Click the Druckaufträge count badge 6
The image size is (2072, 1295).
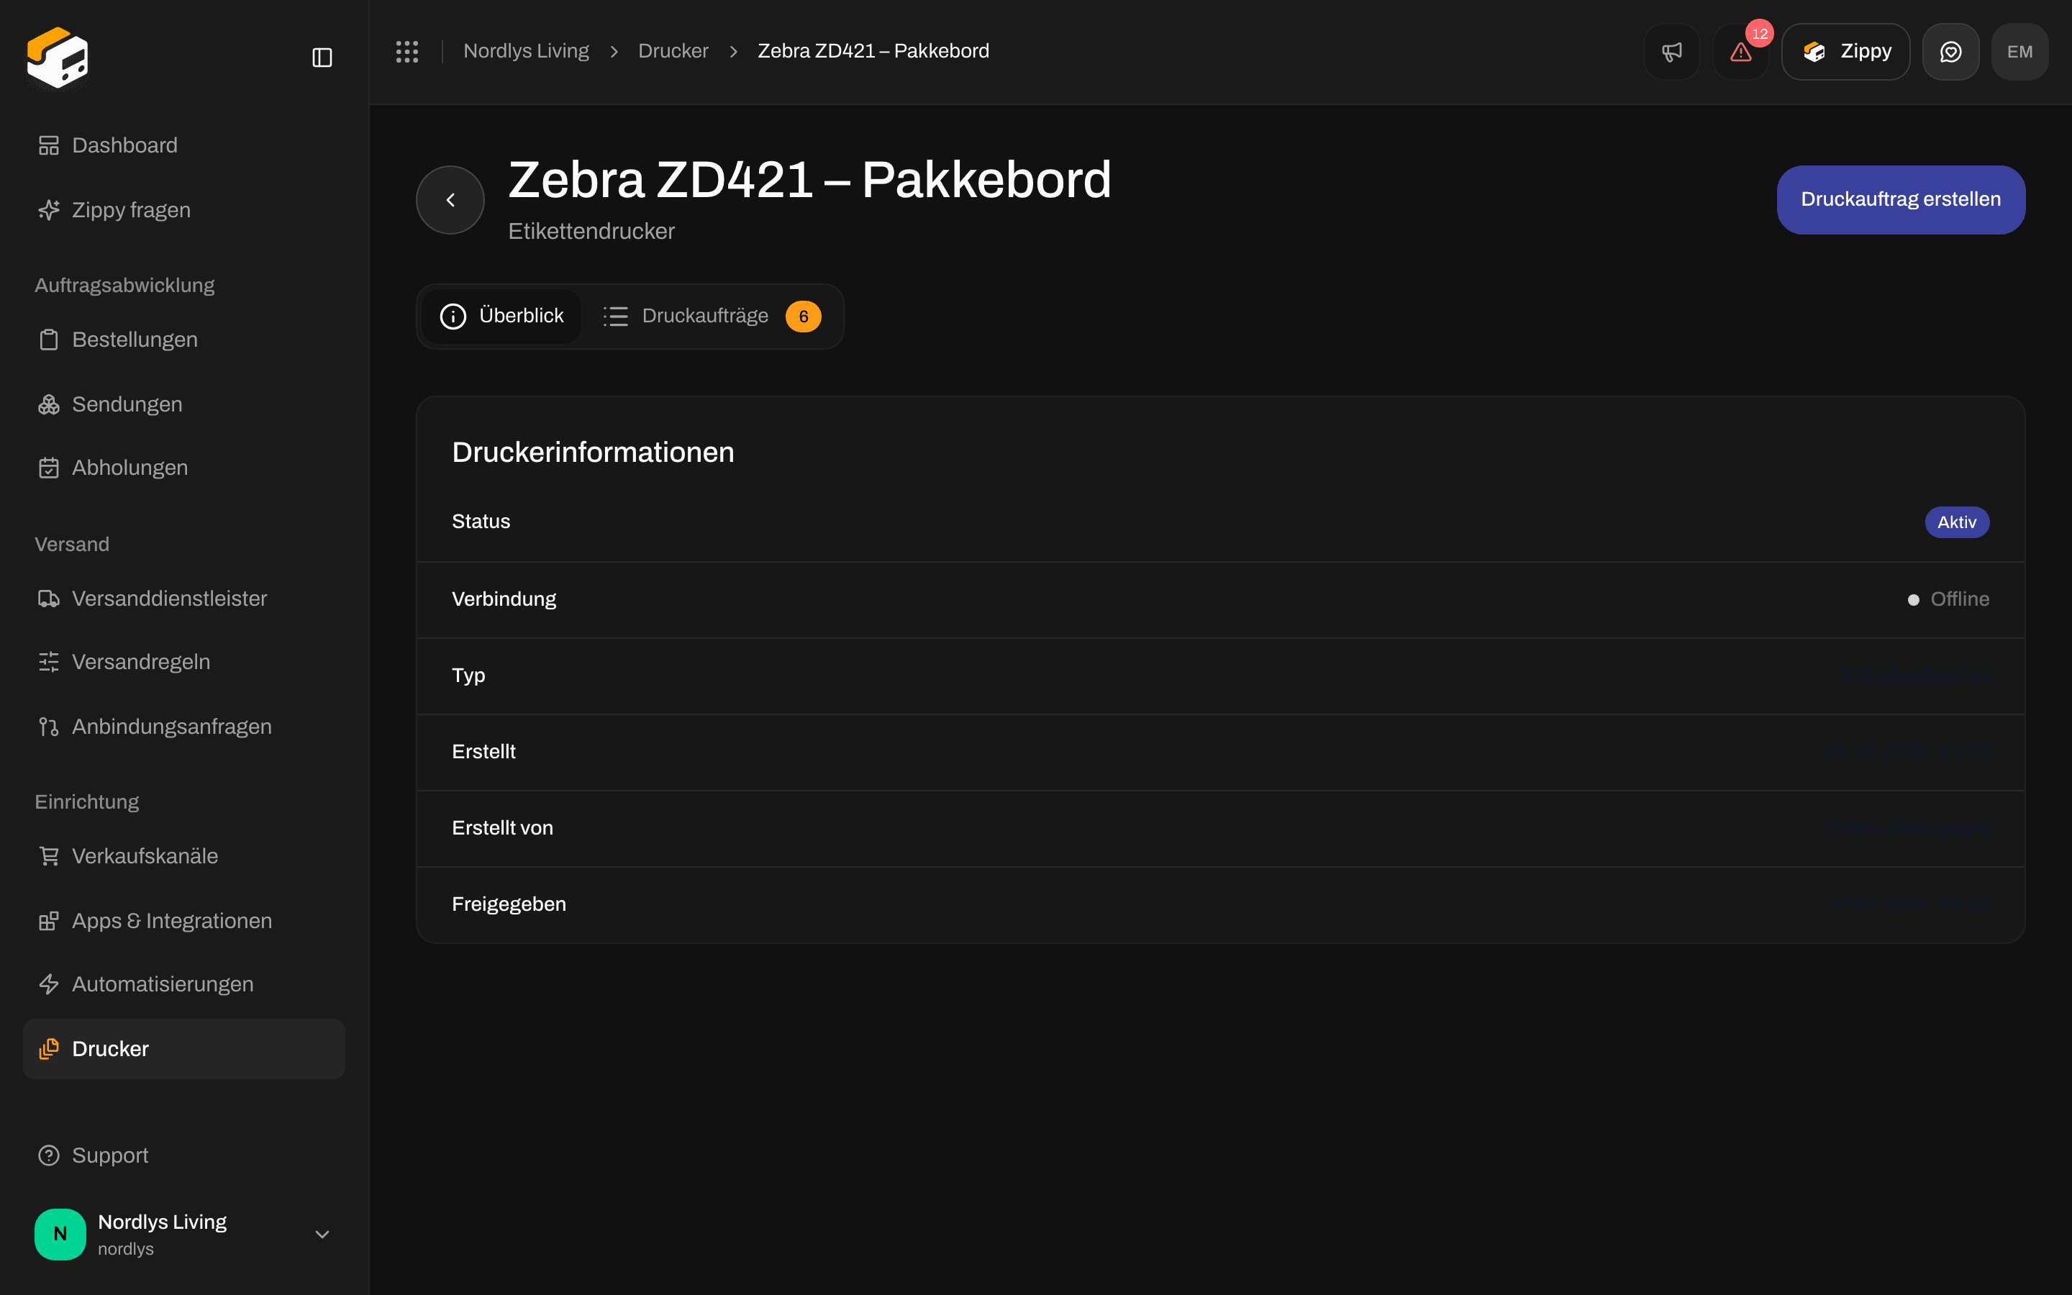[803, 317]
